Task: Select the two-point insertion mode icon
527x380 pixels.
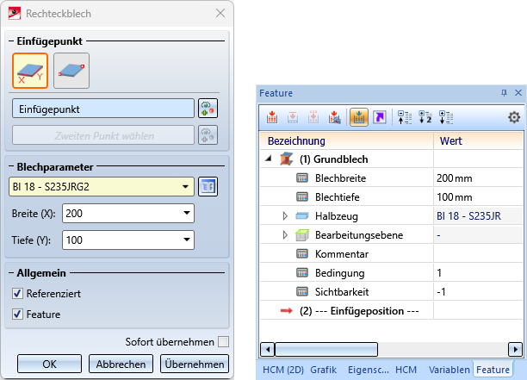Action: point(71,71)
